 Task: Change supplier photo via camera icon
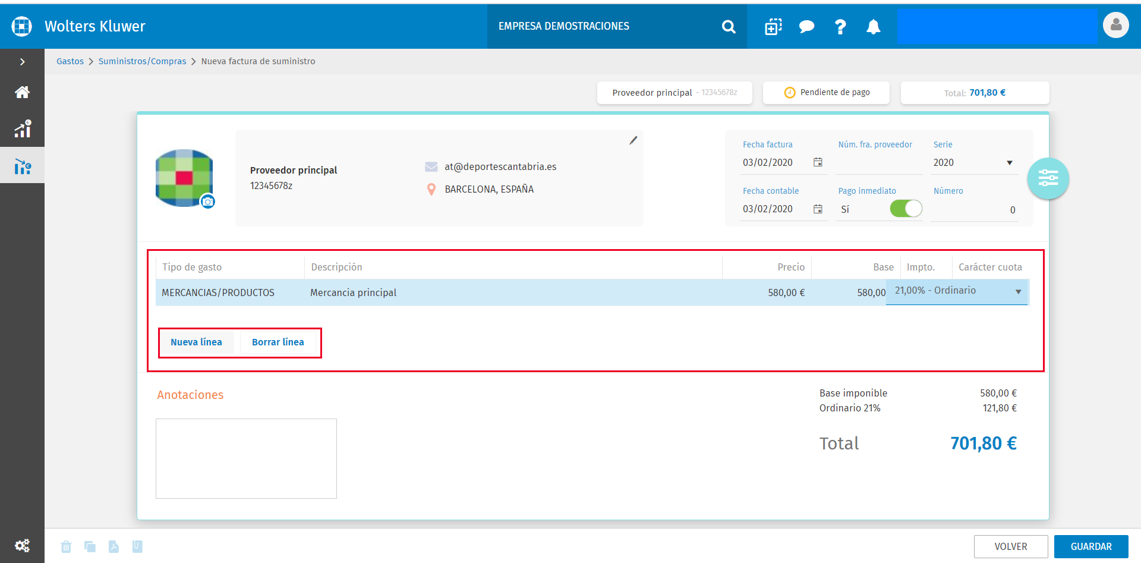(207, 202)
